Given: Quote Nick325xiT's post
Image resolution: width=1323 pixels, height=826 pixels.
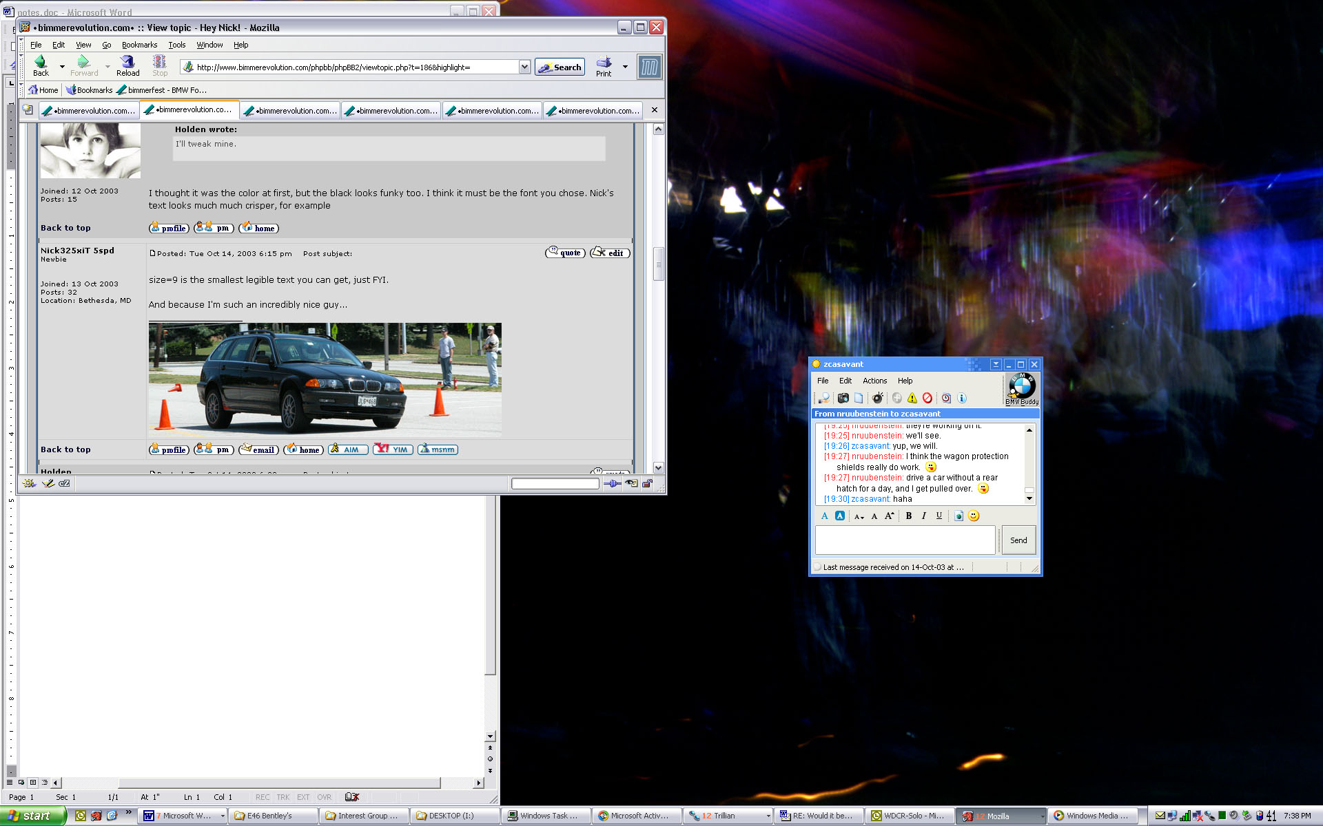Looking at the screenshot, I should (565, 253).
